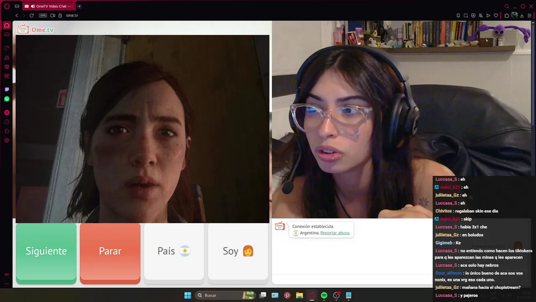Add page to bookmarks heart
This screenshot has height=302, width=536.
[x=496, y=16]
